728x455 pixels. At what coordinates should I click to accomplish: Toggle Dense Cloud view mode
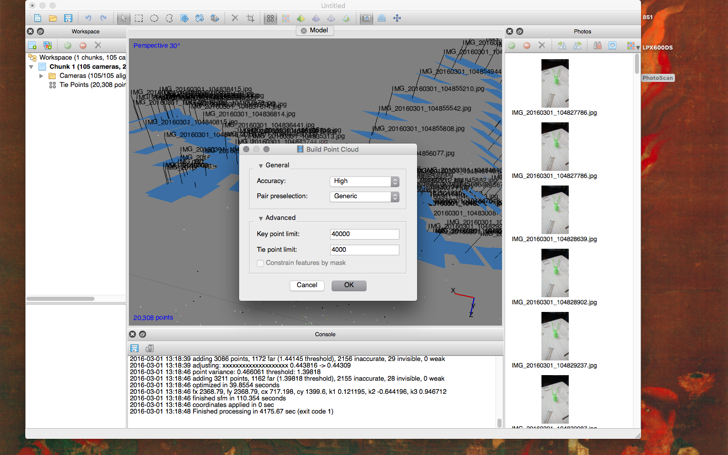tap(286, 18)
